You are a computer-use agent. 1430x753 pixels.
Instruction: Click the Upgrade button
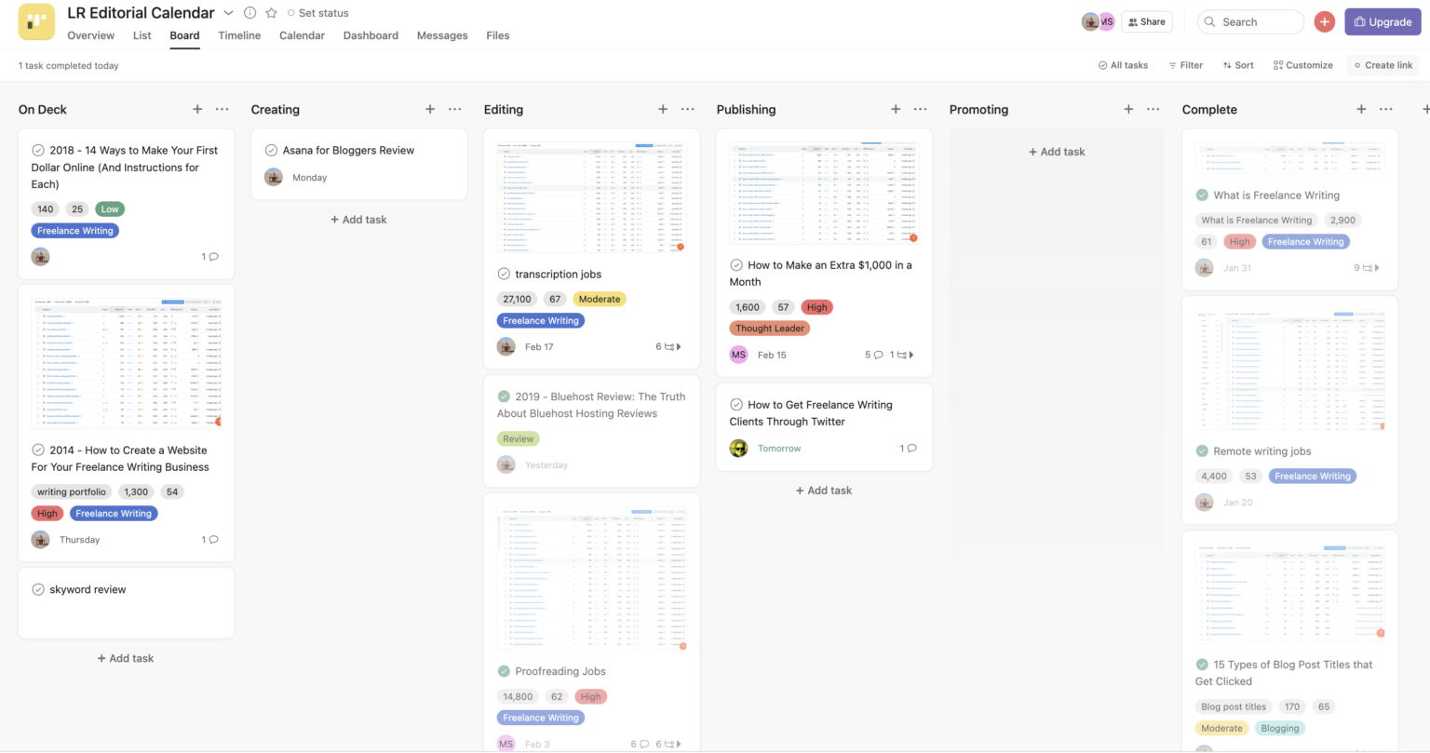(x=1383, y=21)
